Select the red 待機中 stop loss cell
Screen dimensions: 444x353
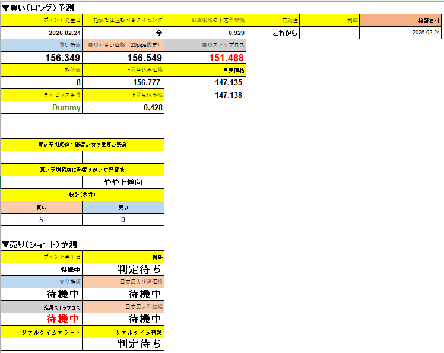[42, 319]
